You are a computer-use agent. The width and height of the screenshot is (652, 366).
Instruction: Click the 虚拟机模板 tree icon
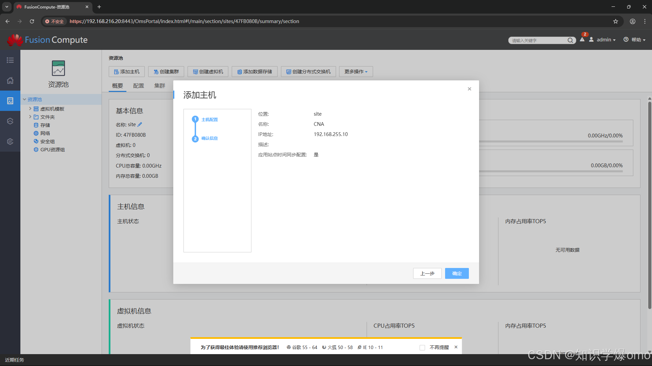36,109
